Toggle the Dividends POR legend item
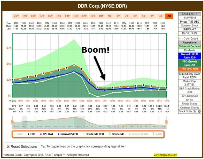Image resolution: width=204 pixels, height=159 pixels. tap(93, 134)
